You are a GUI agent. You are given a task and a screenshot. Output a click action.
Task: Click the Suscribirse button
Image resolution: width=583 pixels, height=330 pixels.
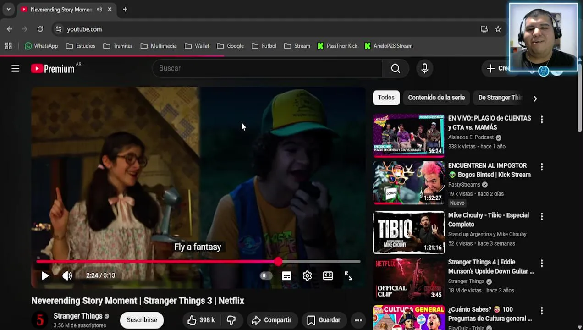point(142,320)
